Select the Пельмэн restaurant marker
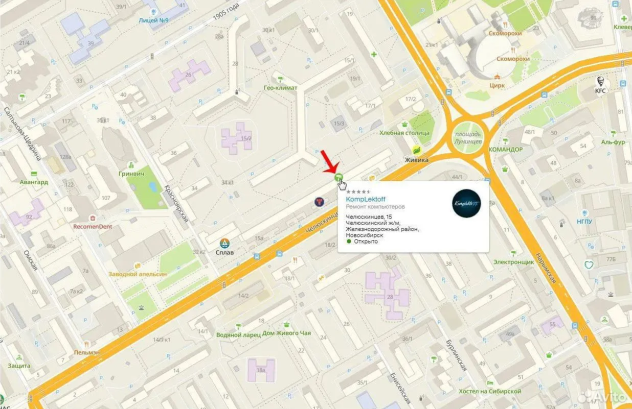The height and width of the screenshot is (409, 632). point(86,344)
